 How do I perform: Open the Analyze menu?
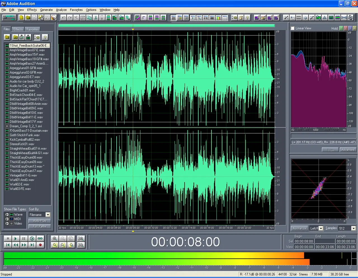click(x=61, y=10)
